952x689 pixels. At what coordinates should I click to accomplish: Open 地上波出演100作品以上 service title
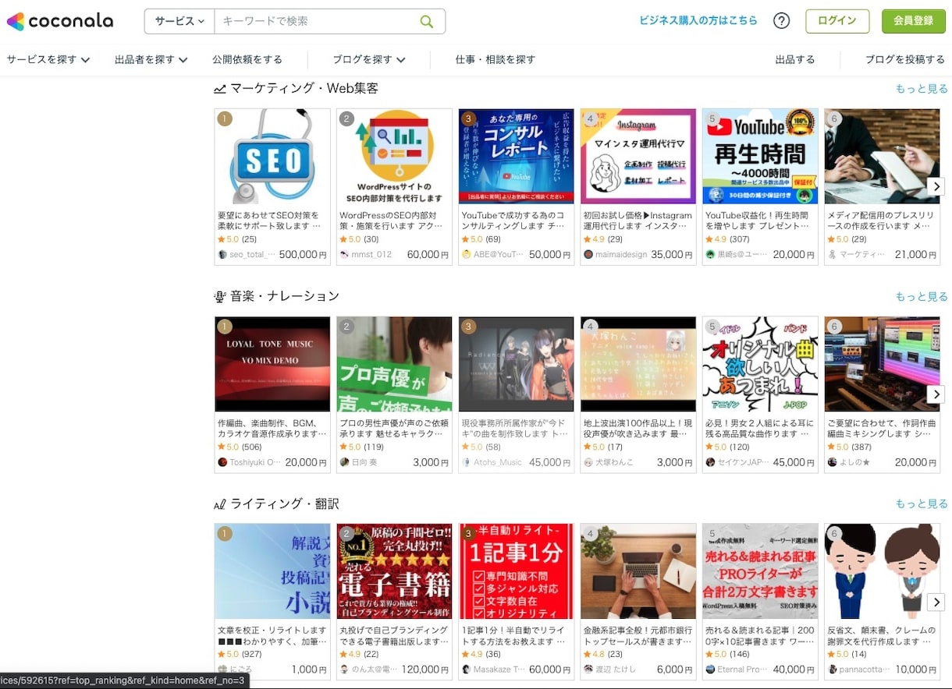[638, 428]
